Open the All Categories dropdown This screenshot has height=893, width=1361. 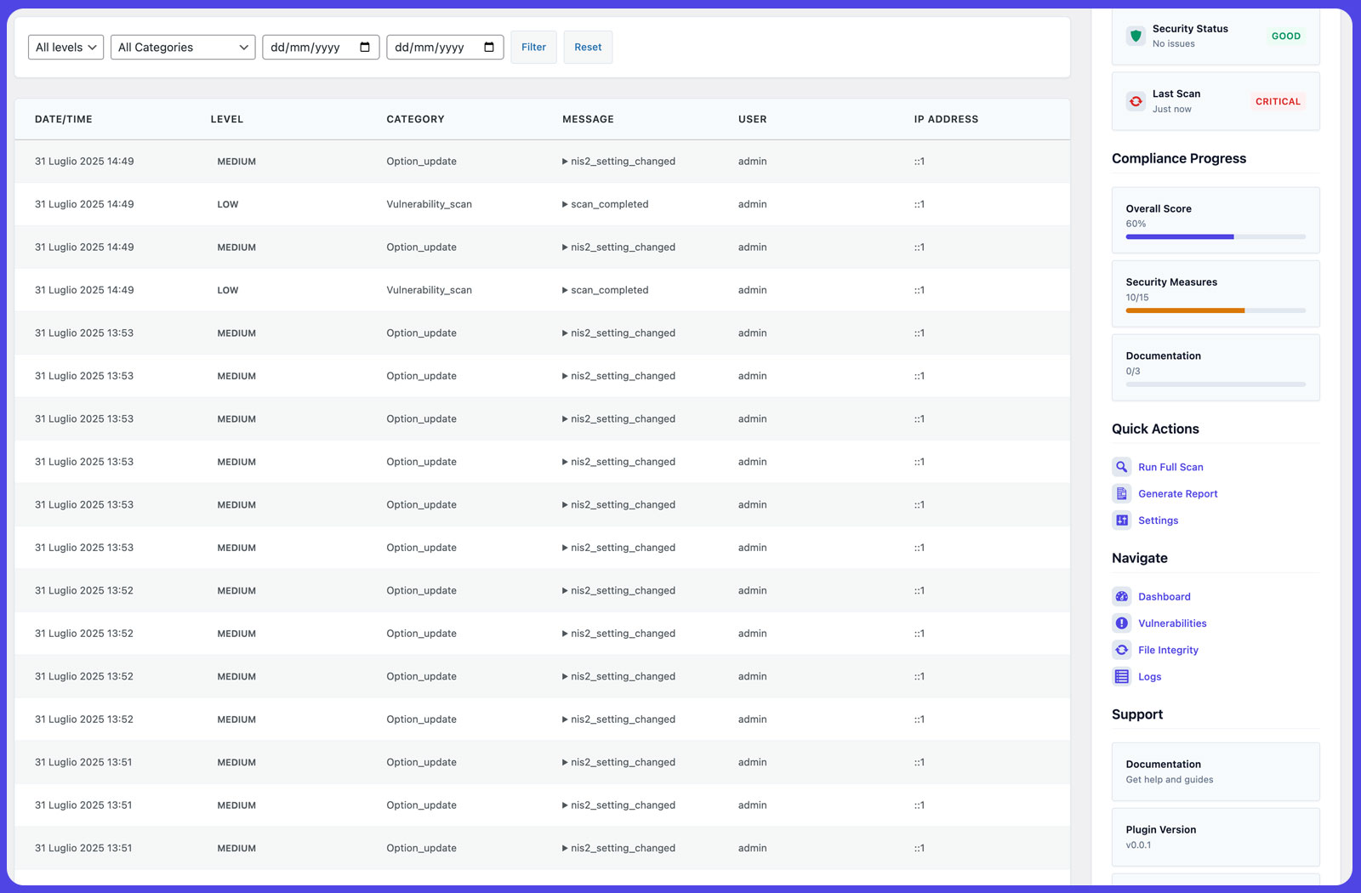[182, 47]
